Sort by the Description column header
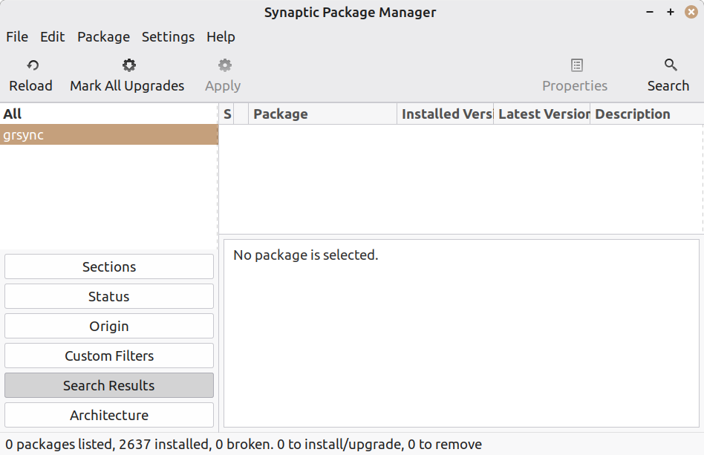Screen dimensions: 704x455 tap(645, 114)
